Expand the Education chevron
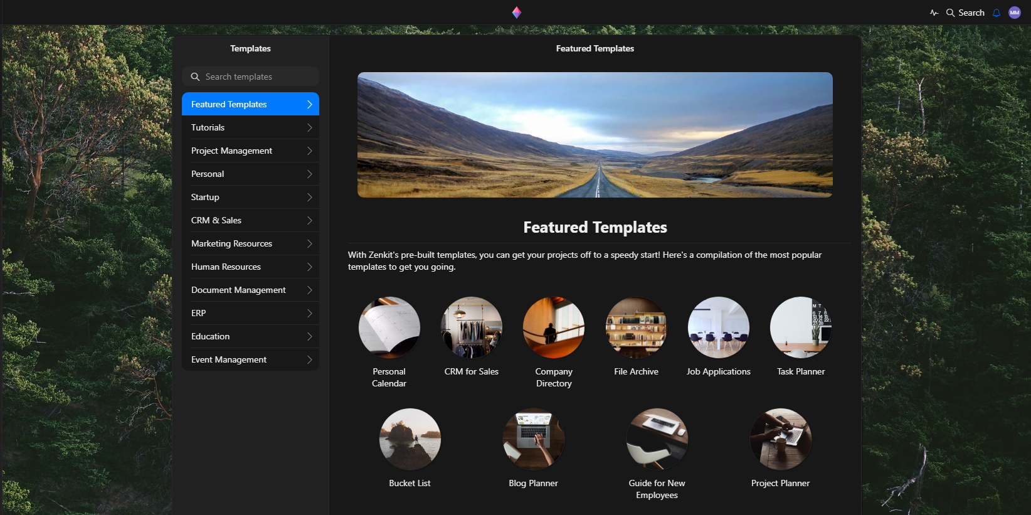1031x515 pixels. (309, 336)
